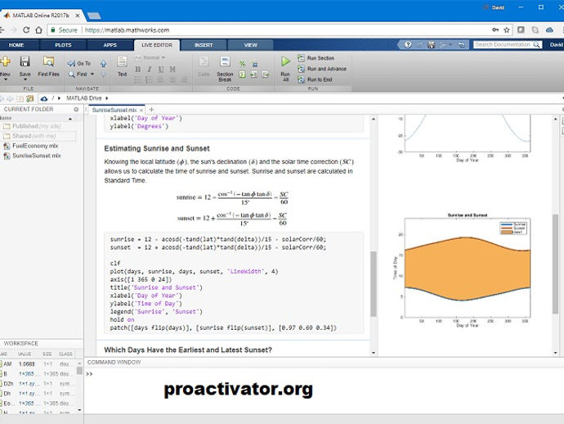564x424 pixels.
Task: Click the editor vertical scrollbar thumb
Action: (374, 283)
